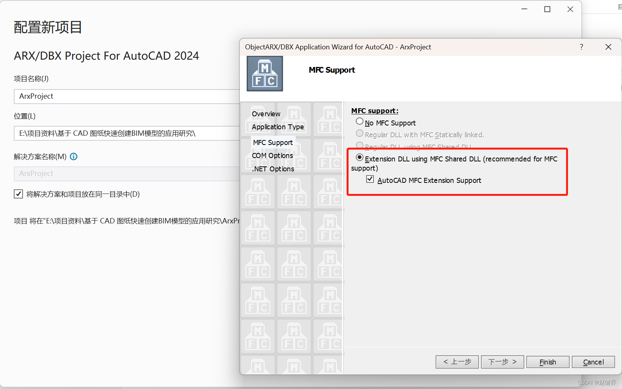This screenshot has height=389, width=622.
Task: Click the 位置 path input field
Action: (127, 133)
